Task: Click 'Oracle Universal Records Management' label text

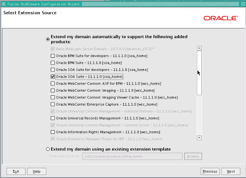Action: [108, 118]
